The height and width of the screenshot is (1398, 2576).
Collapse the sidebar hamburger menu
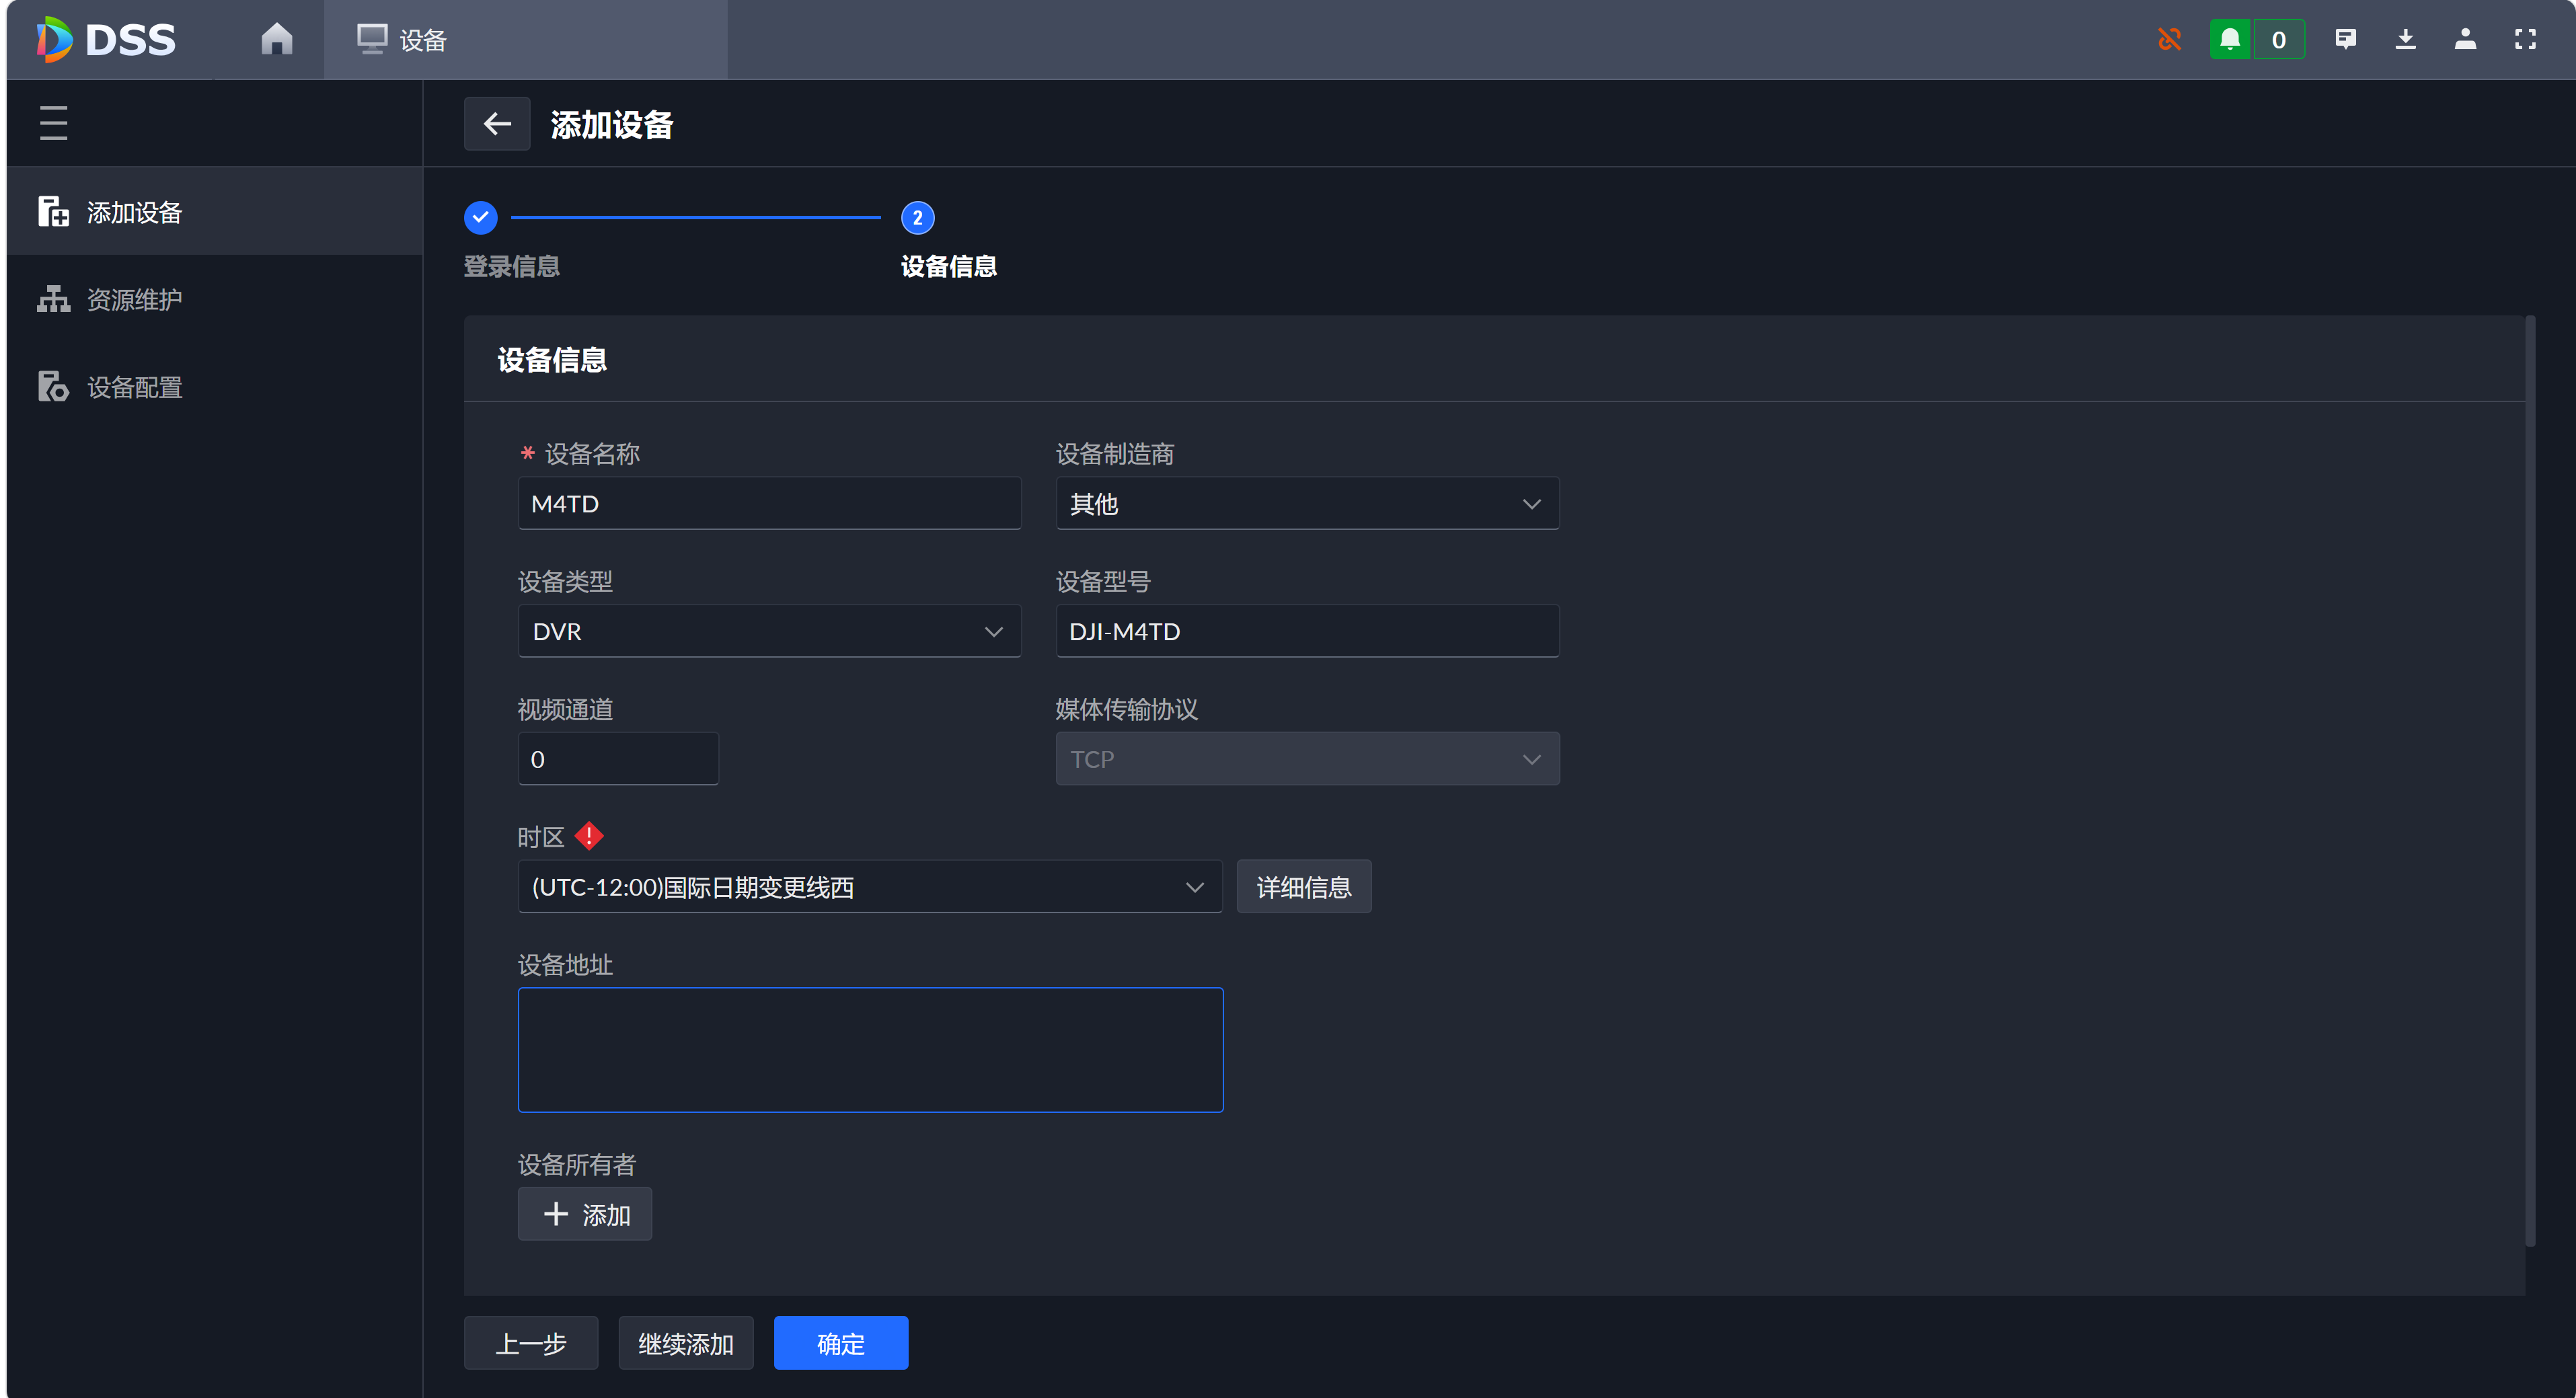click(x=53, y=123)
